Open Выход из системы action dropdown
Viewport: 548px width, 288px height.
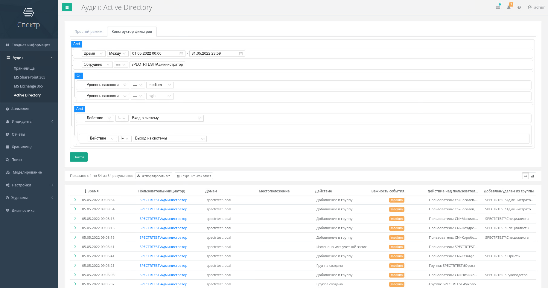tap(170, 139)
